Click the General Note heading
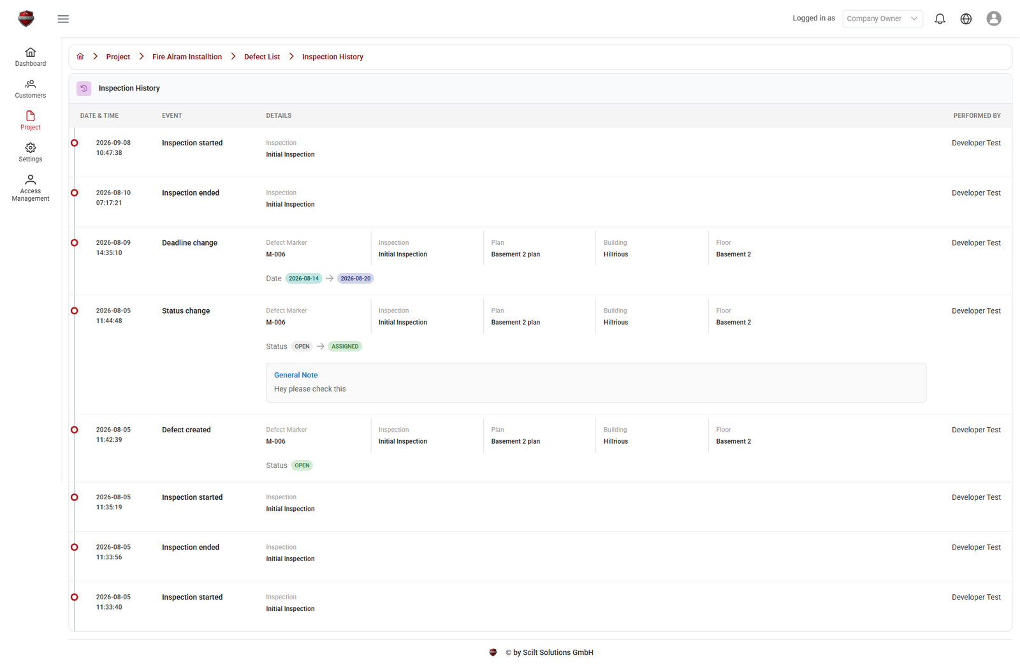The width and height of the screenshot is (1020, 665). (296, 375)
